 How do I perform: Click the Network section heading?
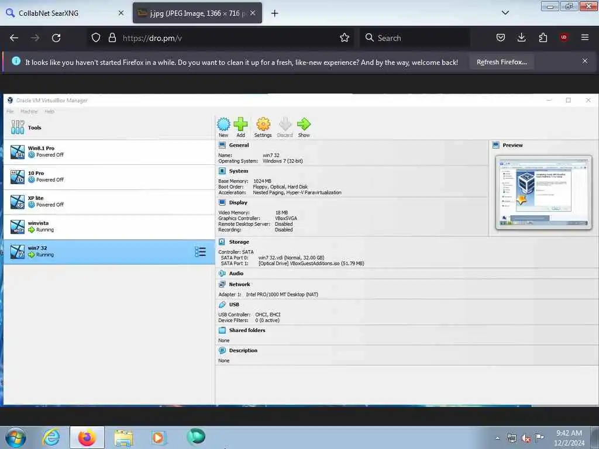tap(239, 285)
